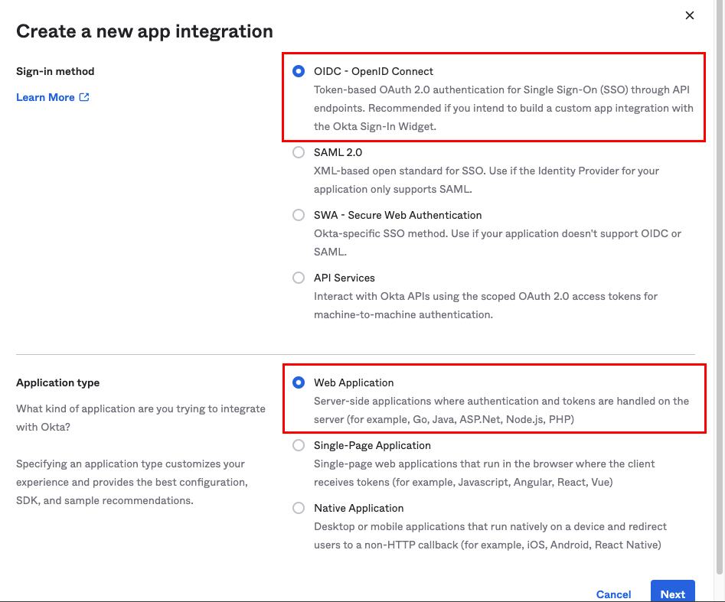This screenshot has width=725, height=602.
Task: Close the new app integration dialog
Action: pyautogui.click(x=689, y=15)
